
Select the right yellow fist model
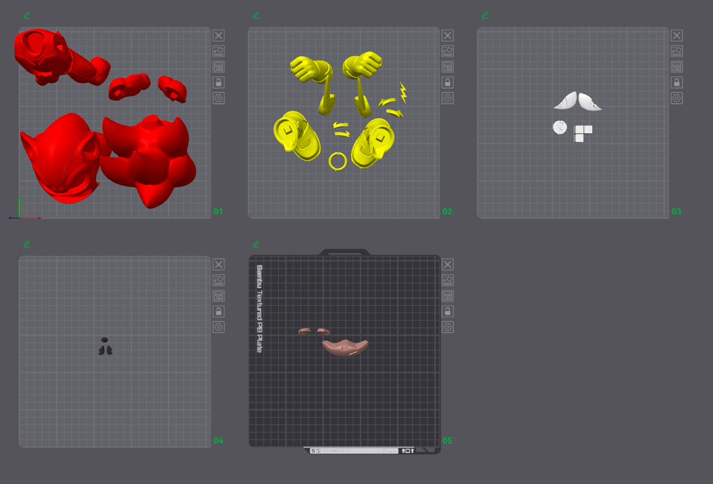(362, 66)
